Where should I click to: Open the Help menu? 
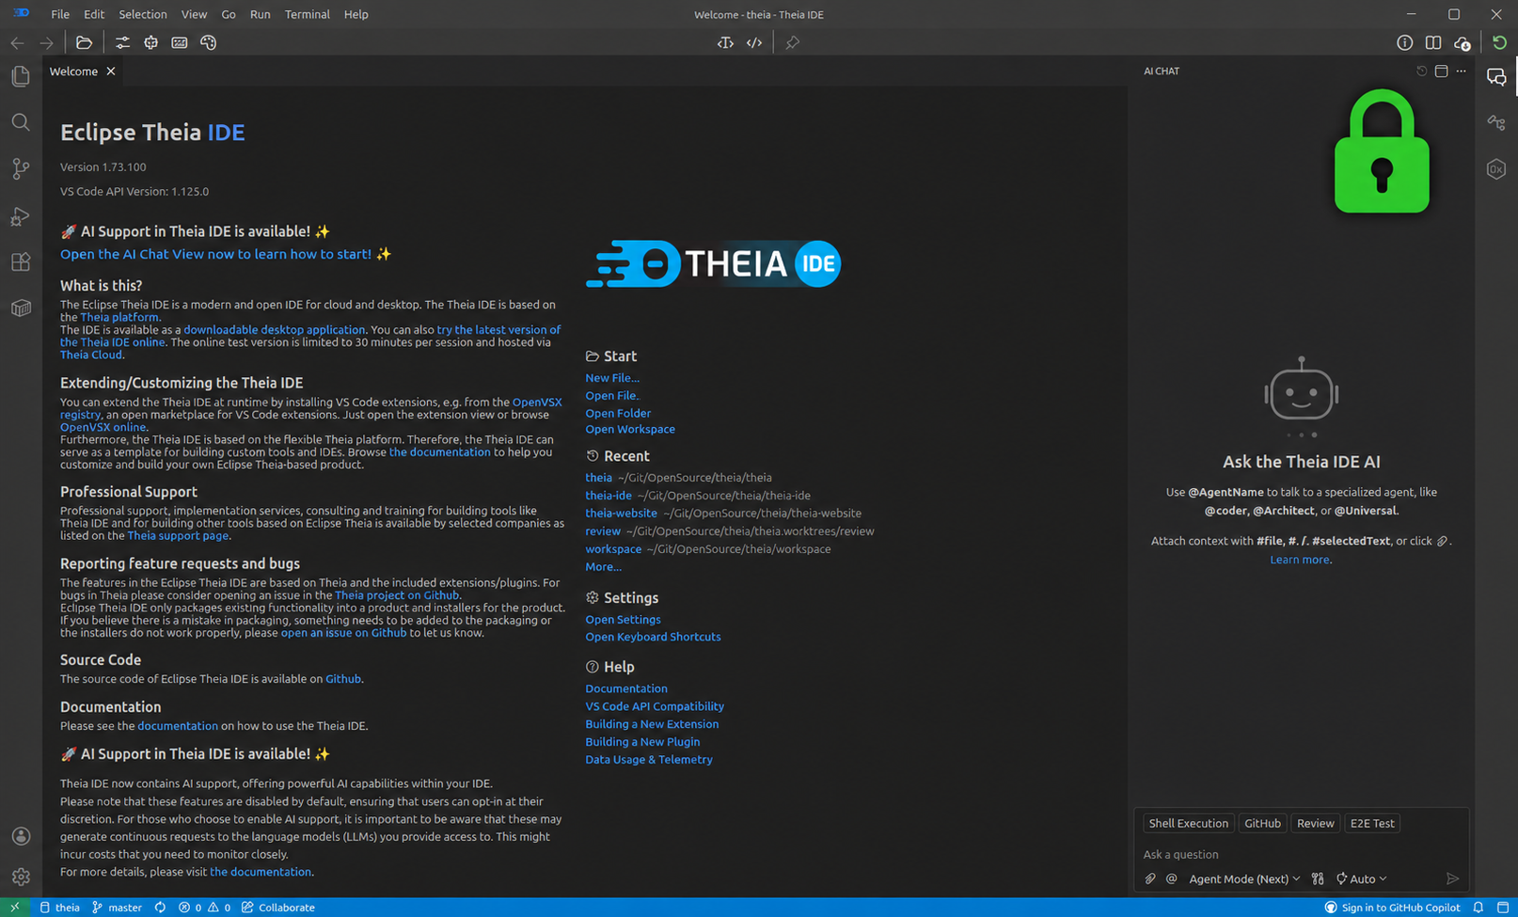point(356,14)
